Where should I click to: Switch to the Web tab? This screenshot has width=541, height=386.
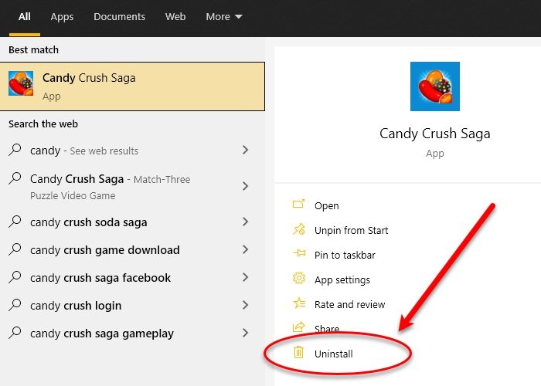(175, 16)
